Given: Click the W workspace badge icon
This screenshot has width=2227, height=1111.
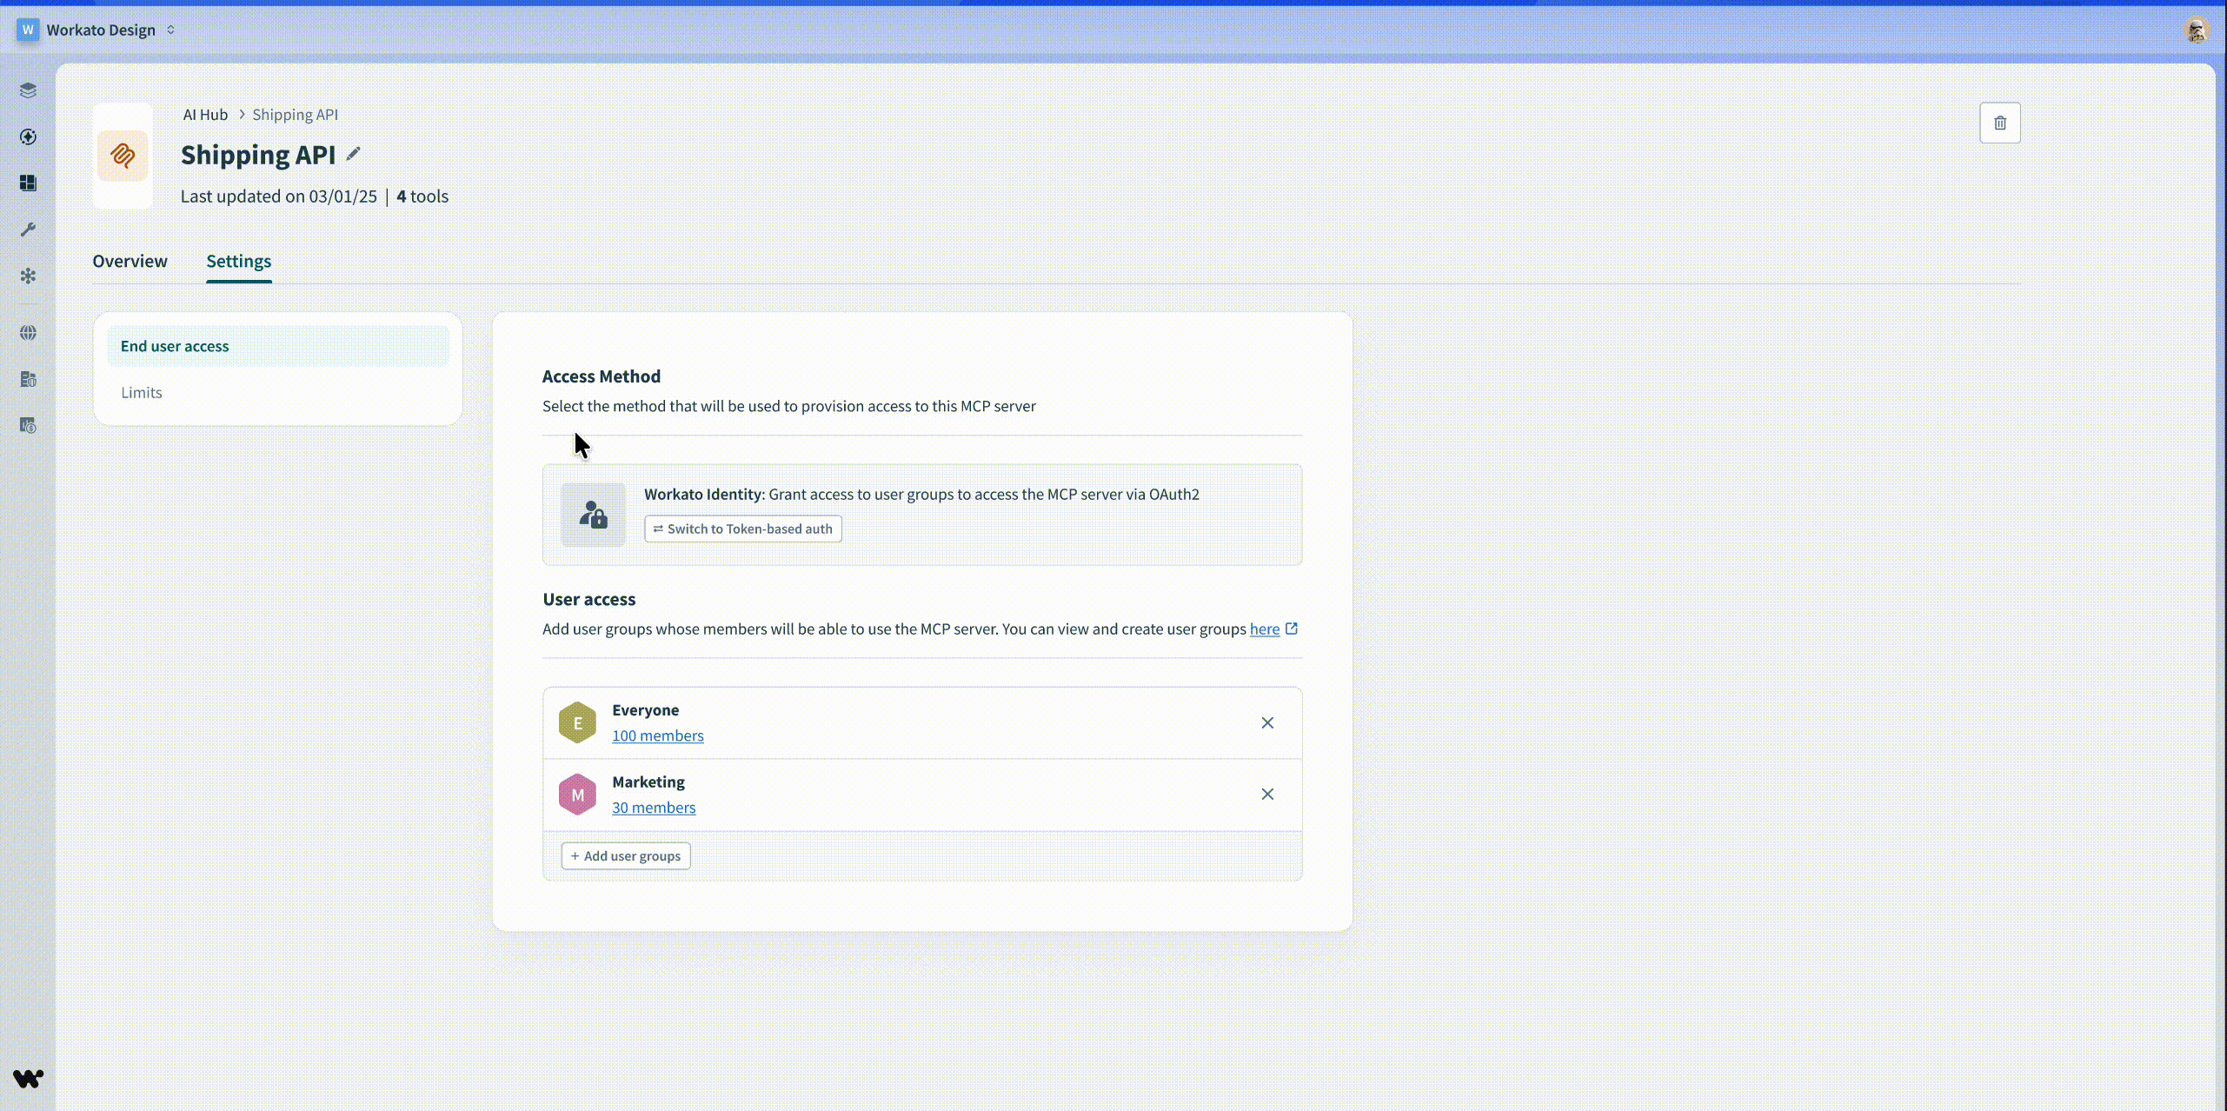Looking at the screenshot, I should coord(28,30).
